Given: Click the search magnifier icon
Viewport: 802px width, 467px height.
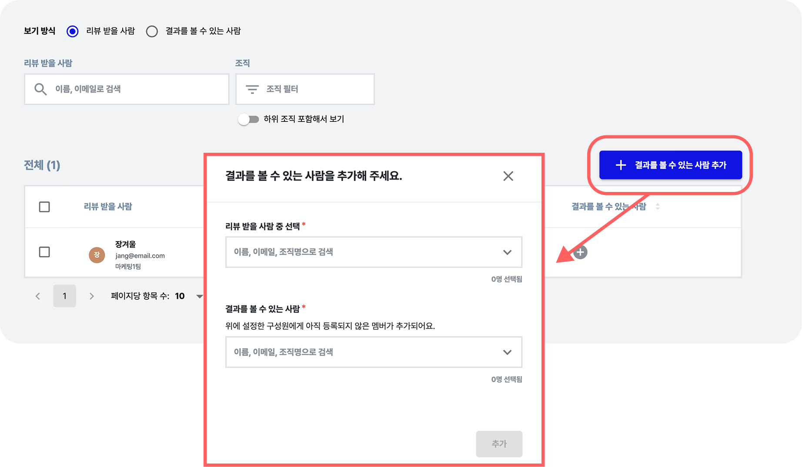Looking at the screenshot, I should (40, 89).
